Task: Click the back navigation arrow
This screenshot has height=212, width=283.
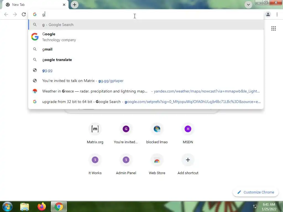Action: coord(6,14)
